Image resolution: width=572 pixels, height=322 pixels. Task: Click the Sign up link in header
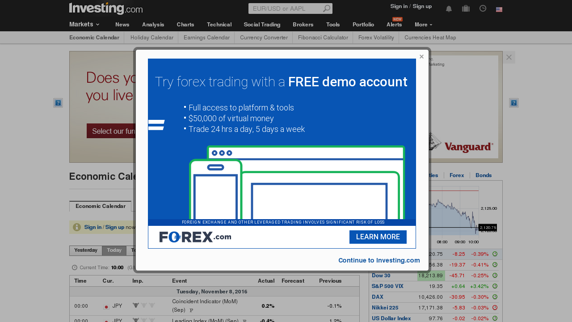422,6
